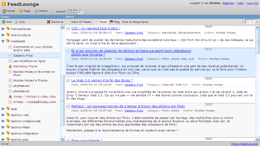This screenshot has height=146, width=260.
Task: Open the 'Le Web 3.0' article link
Action: point(102,80)
